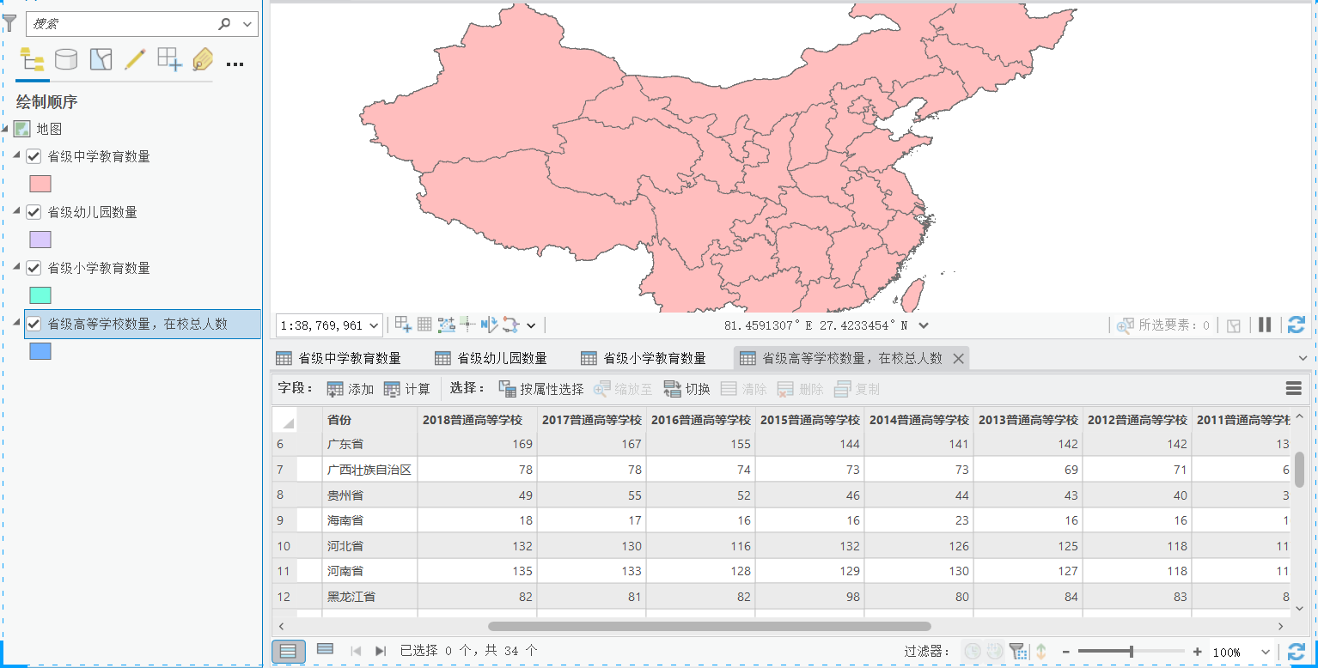The height and width of the screenshot is (668, 1318).
Task: Uncheck 省级中学教育数量 layer visibility
Action: 34,156
